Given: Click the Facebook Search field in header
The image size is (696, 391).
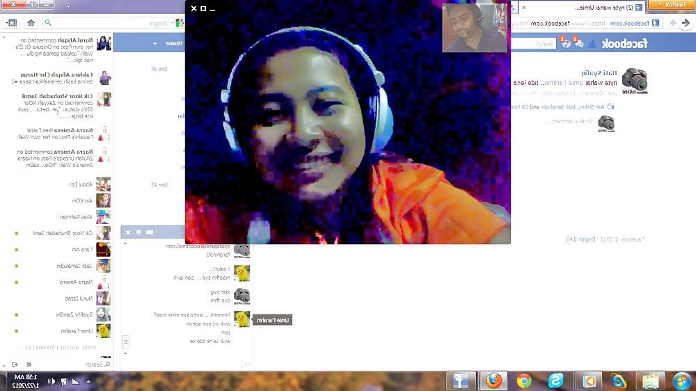Looking at the screenshot, I should (532, 44).
